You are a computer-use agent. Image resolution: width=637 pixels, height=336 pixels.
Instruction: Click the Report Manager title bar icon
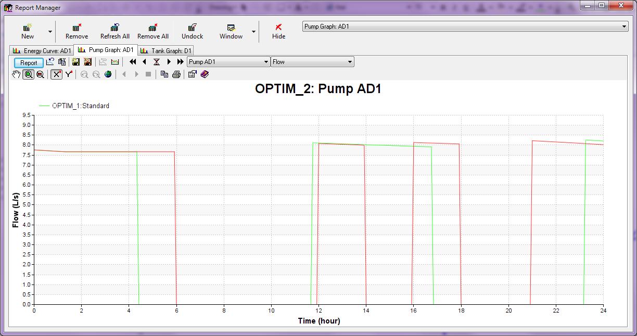click(x=8, y=8)
